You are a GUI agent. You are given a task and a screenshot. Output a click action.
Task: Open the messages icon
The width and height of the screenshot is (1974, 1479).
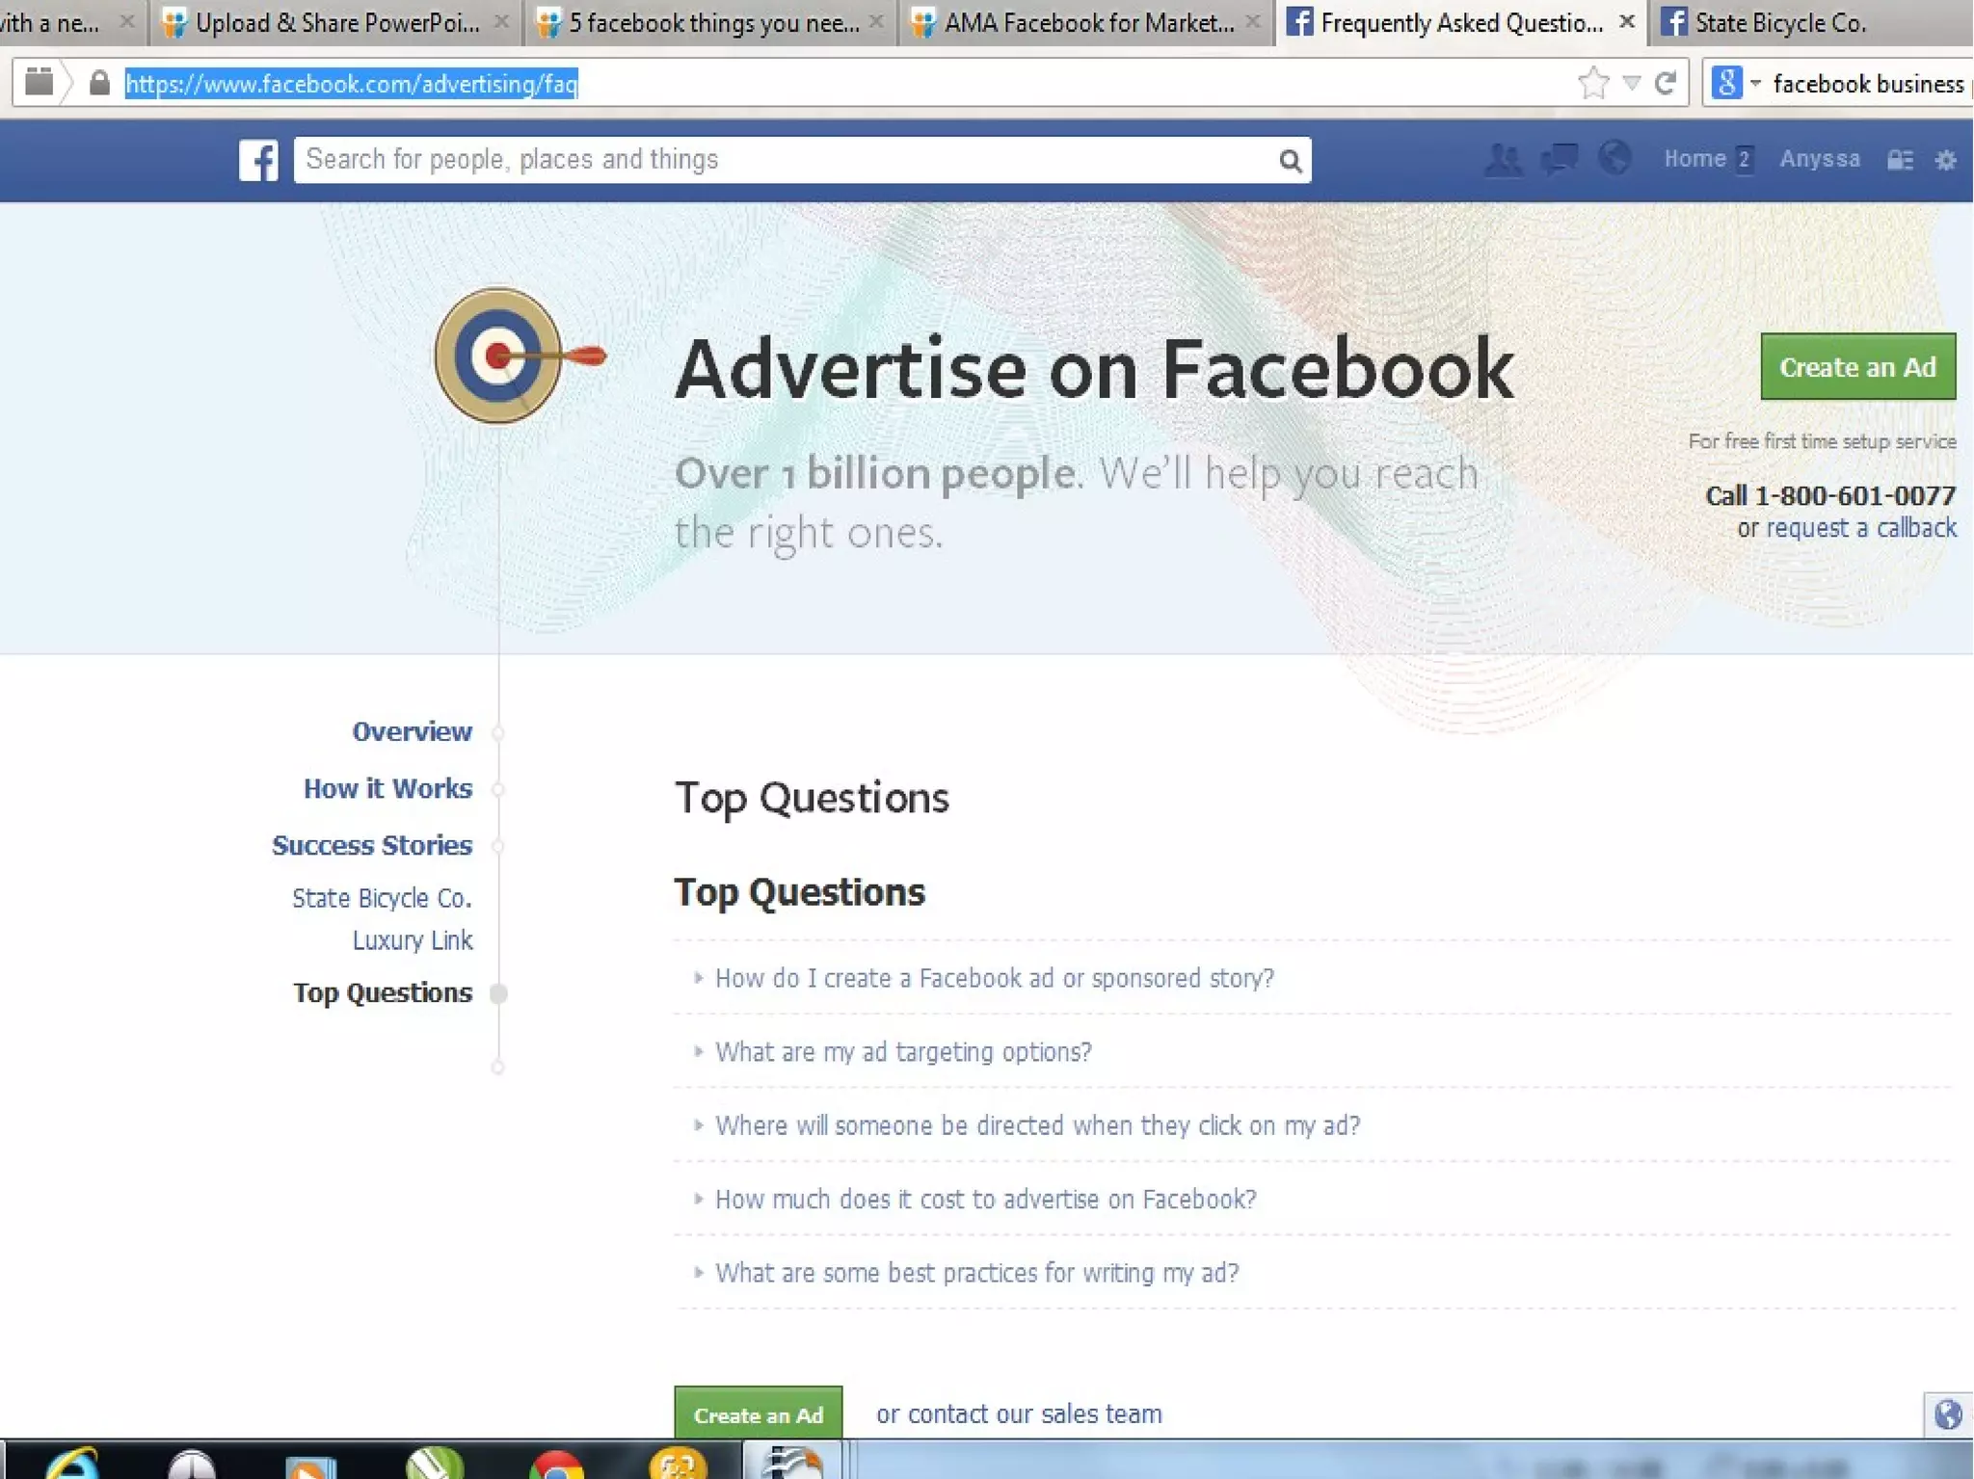coord(1559,159)
